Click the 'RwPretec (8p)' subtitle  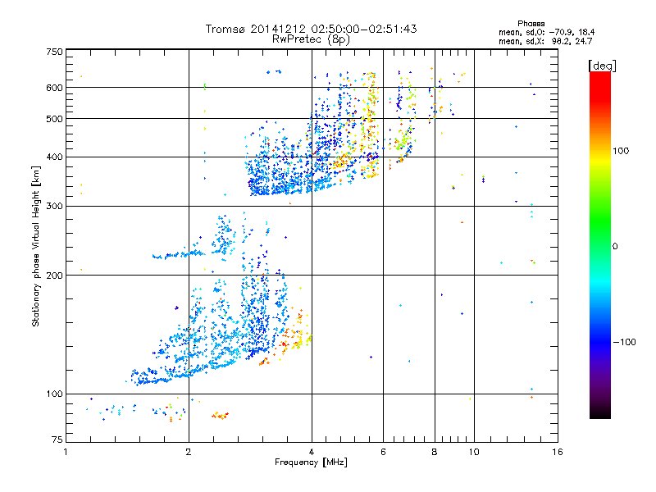[x=311, y=39]
